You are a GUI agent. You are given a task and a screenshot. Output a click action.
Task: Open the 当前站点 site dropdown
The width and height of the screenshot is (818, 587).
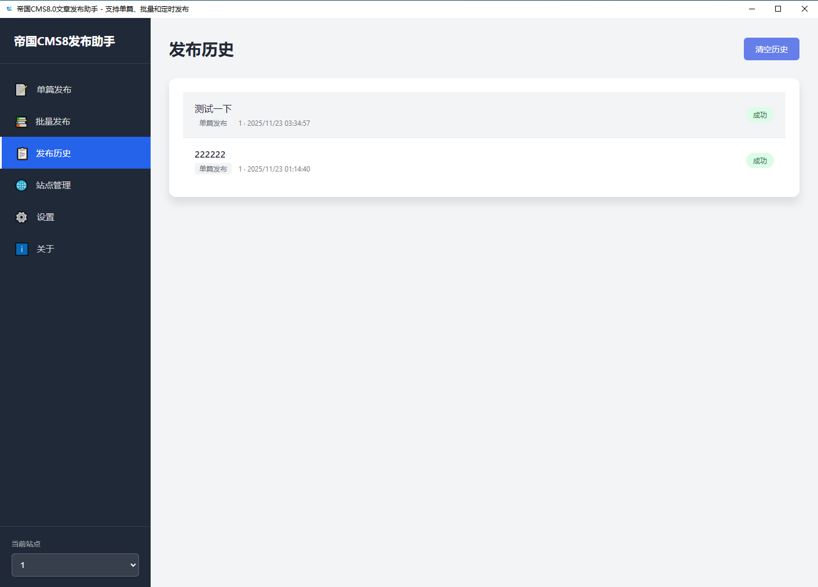pyautogui.click(x=75, y=565)
